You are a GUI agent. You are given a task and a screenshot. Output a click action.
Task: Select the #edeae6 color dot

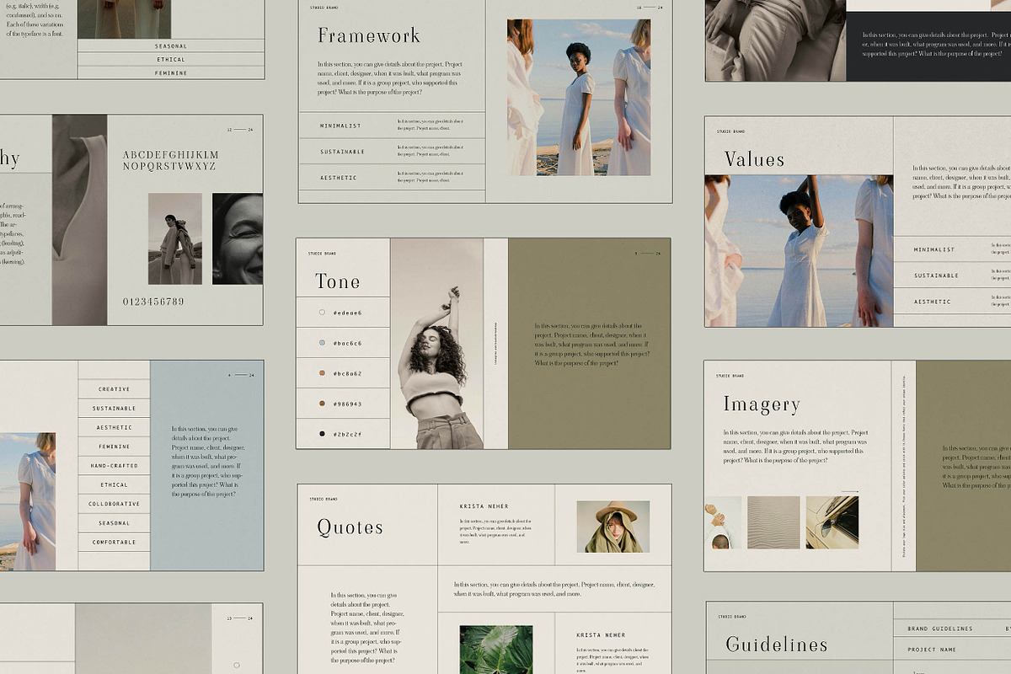(x=322, y=313)
